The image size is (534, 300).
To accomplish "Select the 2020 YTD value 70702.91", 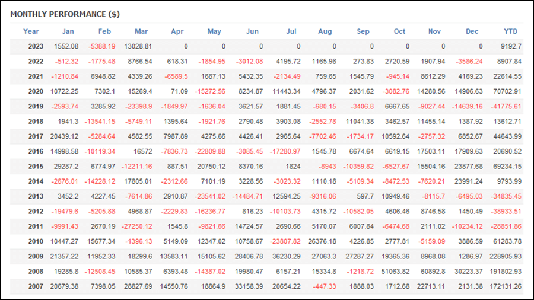I will pos(507,91).
